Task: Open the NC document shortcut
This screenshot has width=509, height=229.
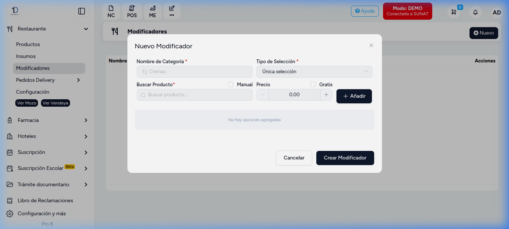Action: pyautogui.click(x=111, y=12)
